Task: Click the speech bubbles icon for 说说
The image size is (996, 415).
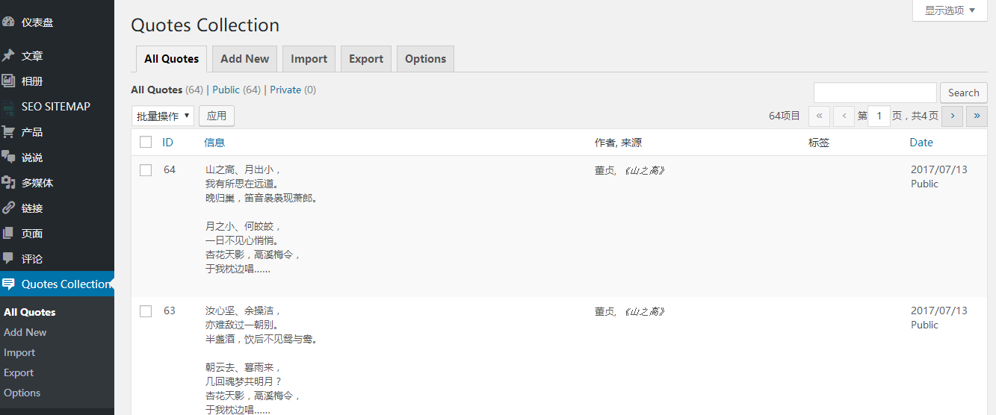Action: pos(8,157)
